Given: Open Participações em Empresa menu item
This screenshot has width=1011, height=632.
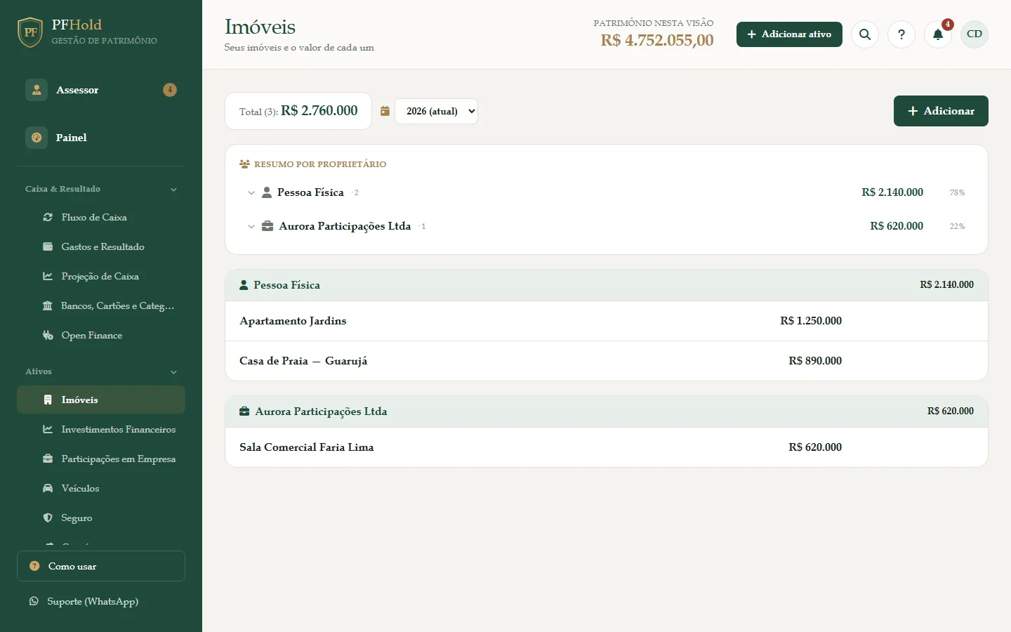Looking at the screenshot, I should [101, 459].
